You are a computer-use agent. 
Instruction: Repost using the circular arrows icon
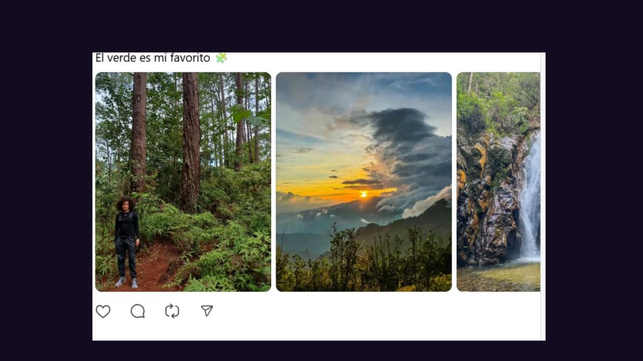click(172, 311)
